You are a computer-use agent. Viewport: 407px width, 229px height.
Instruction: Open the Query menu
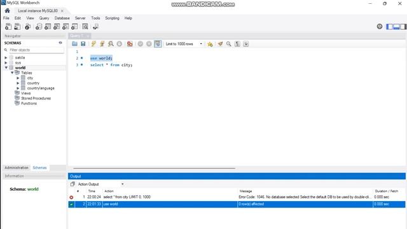(x=44, y=18)
